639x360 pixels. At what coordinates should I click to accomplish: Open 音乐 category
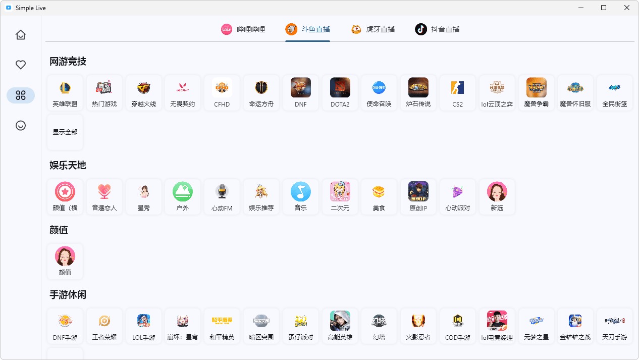coord(301,197)
